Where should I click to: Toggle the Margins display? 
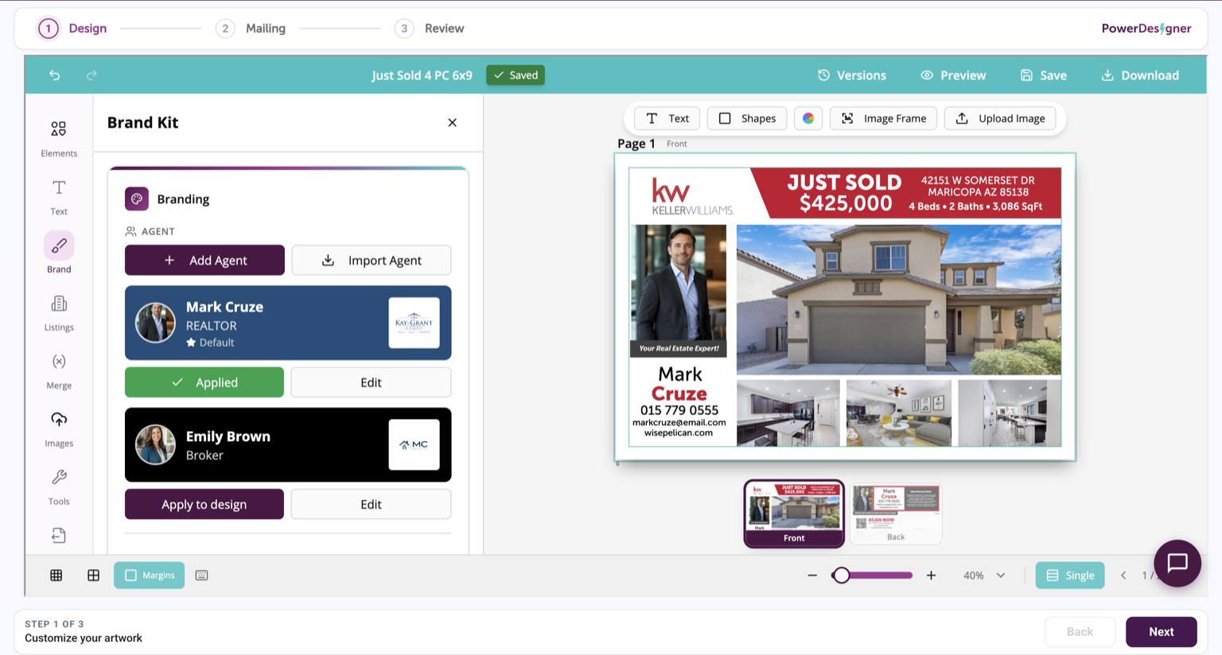tap(149, 576)
